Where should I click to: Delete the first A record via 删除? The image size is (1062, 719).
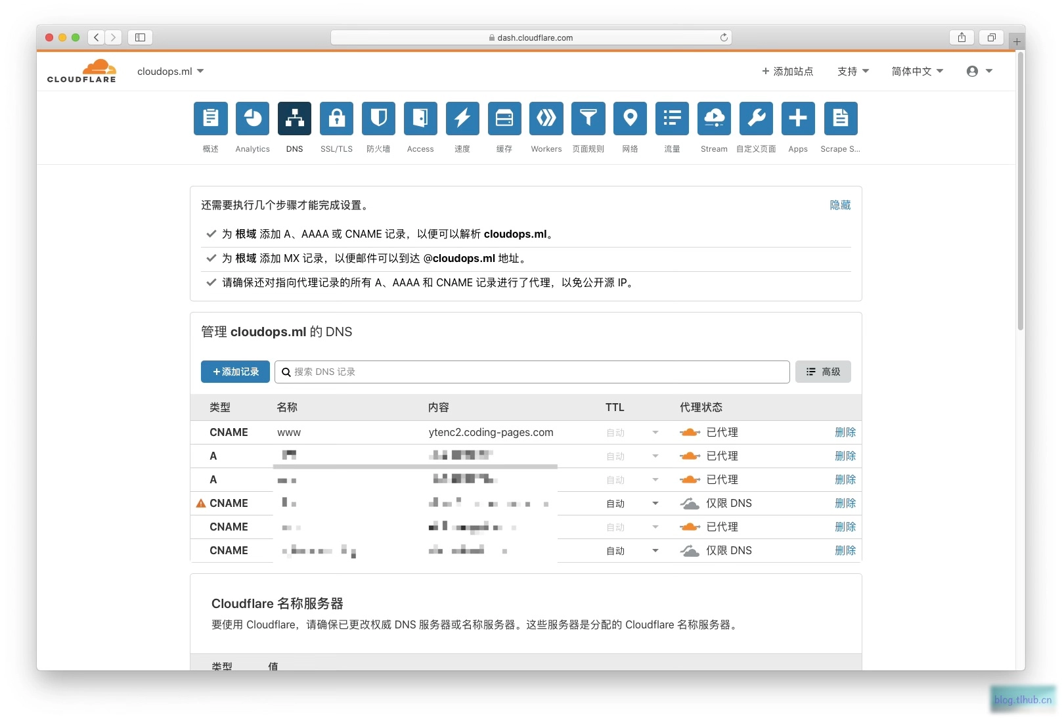[x=845, y=456]
